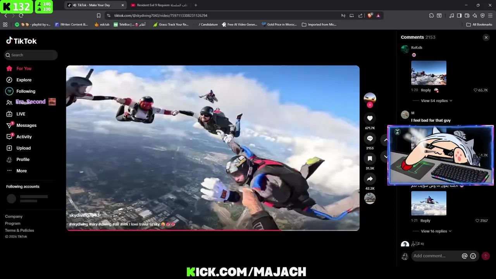The height and width of the screenshot is (279, 496).
Task: Bookmark this page in address bar
Action: pos(98,15)
